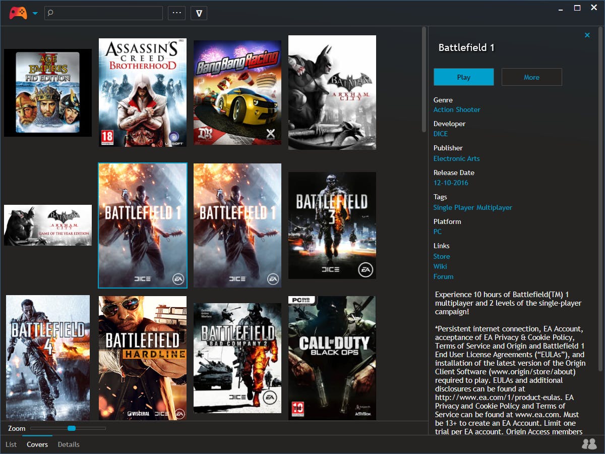
Task: Select the Assassin's Creed Brotherhood cover
Action: [143, 93]
